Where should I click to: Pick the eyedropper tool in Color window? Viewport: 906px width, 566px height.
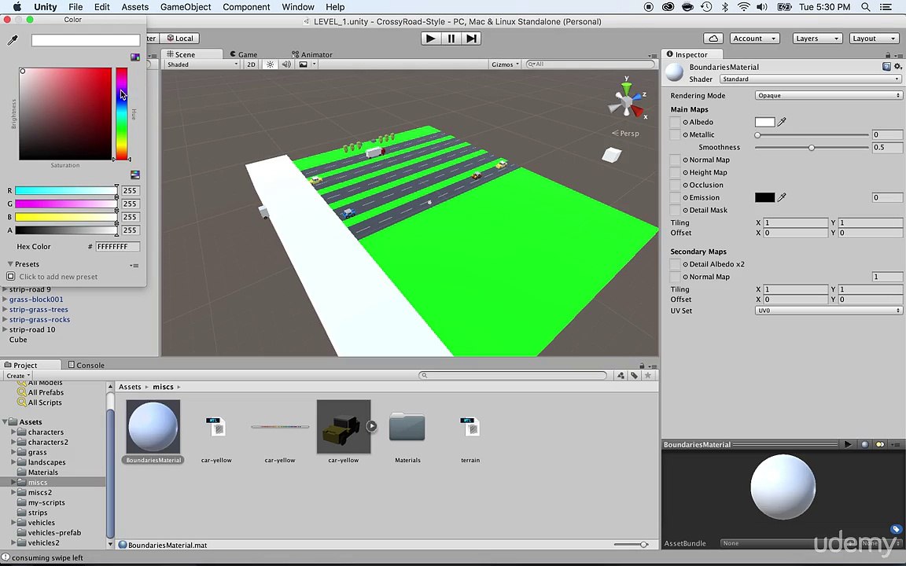[12, 40]
